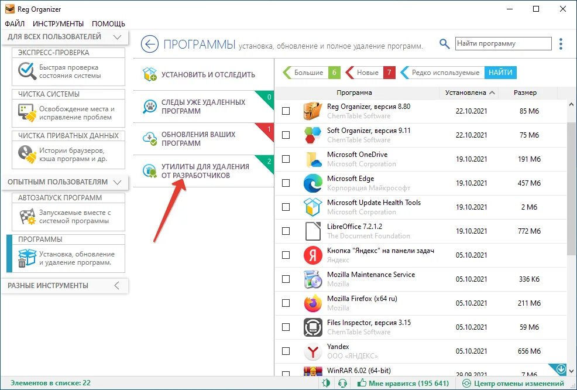Click the Большие filter tag

(x=311, y=73)
